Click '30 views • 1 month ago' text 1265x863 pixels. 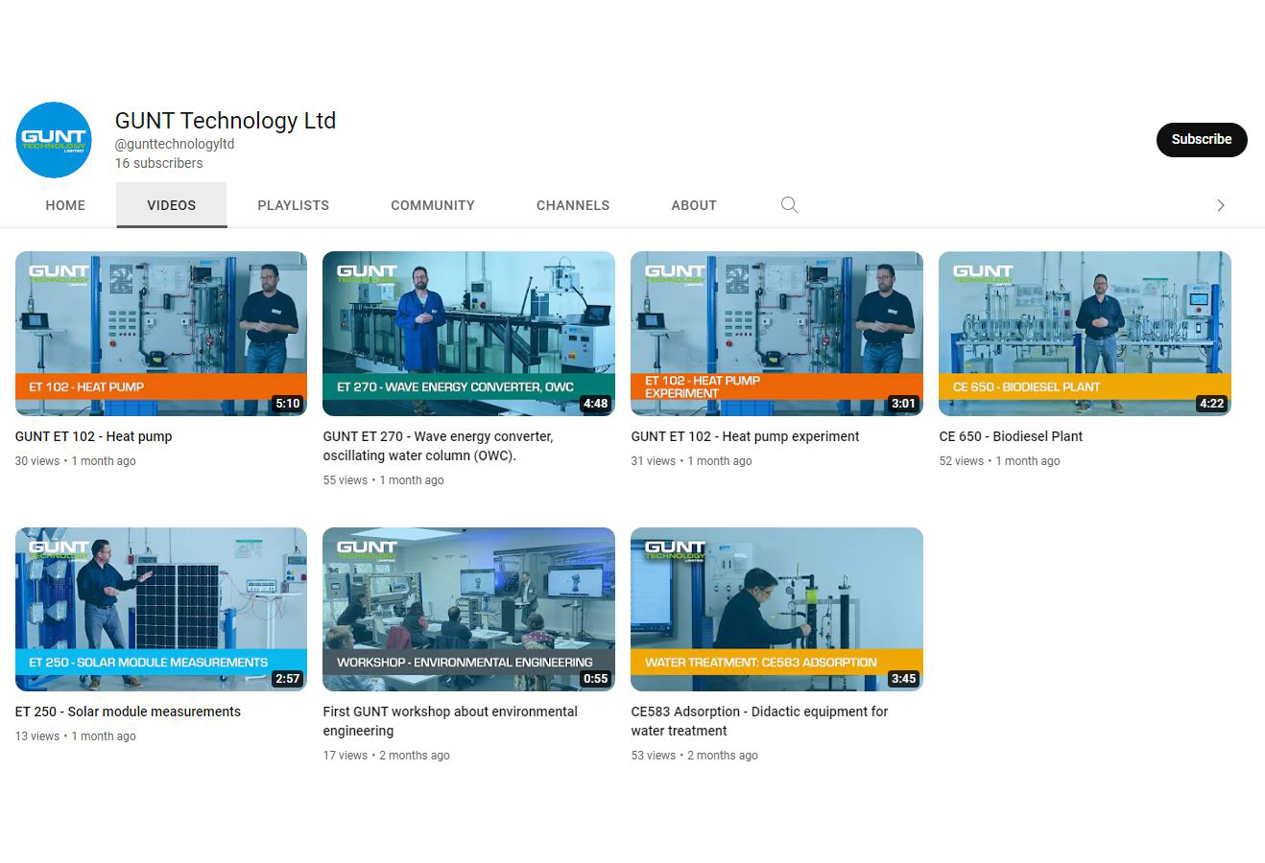tap(76, 461)
